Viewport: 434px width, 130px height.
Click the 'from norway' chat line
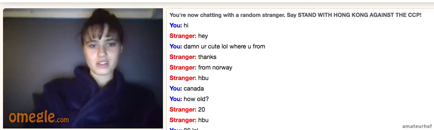tap(201, 68)
